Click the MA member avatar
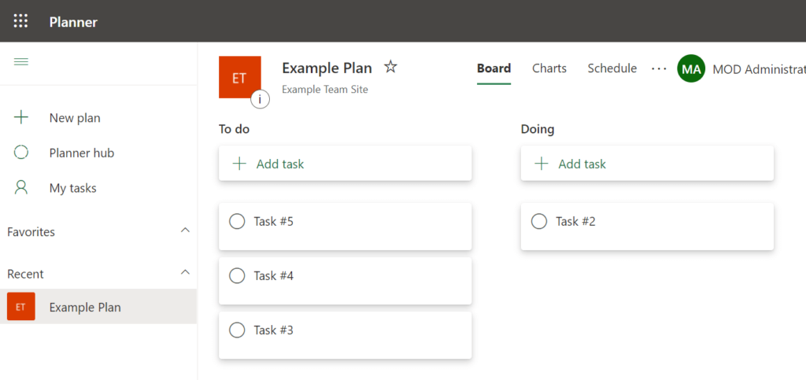This screenshot has height=380, width=806. coord(691,68)
